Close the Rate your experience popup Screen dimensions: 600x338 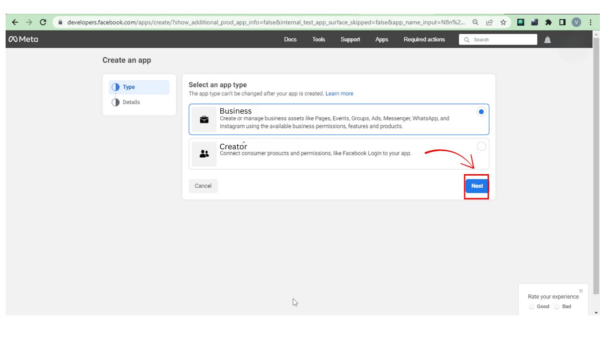(581, 291)
